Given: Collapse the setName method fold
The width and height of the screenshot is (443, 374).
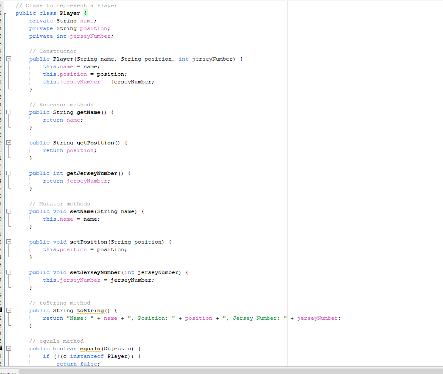Looking at the screenshot, I should [8, 211].
